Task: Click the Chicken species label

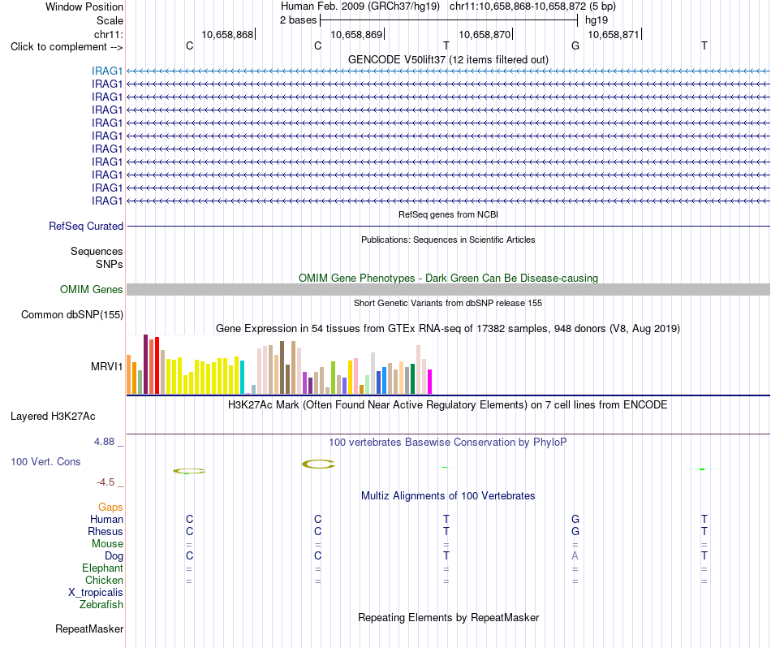Action: point(104,580)
